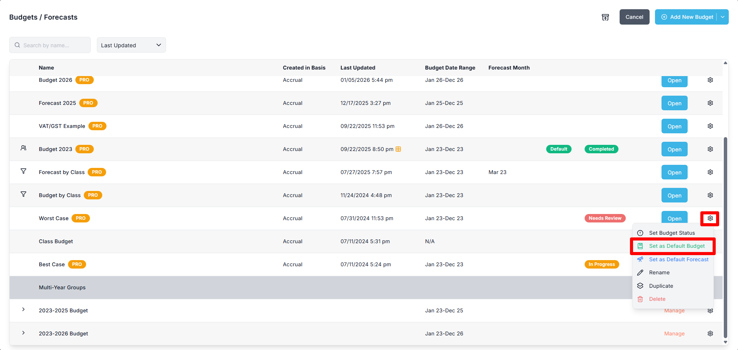Choose Duplicate from the context menu

[661, 286]
